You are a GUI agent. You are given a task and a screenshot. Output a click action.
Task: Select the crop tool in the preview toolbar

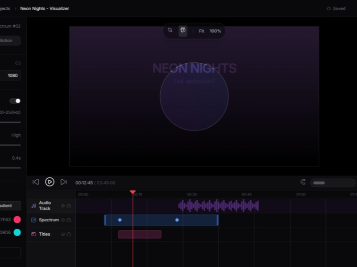click(170, 31)
